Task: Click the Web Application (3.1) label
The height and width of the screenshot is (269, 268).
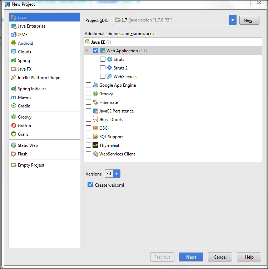Action: [x=127, y=51]
